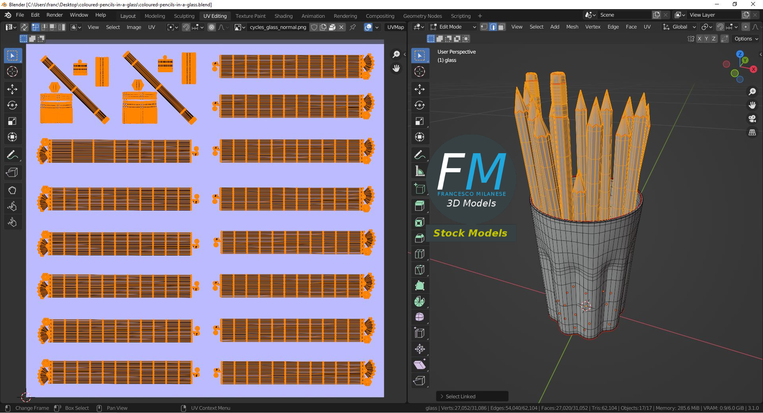Click the Toggle Camera View icon
763x413 pixels.
click(752, 119)
